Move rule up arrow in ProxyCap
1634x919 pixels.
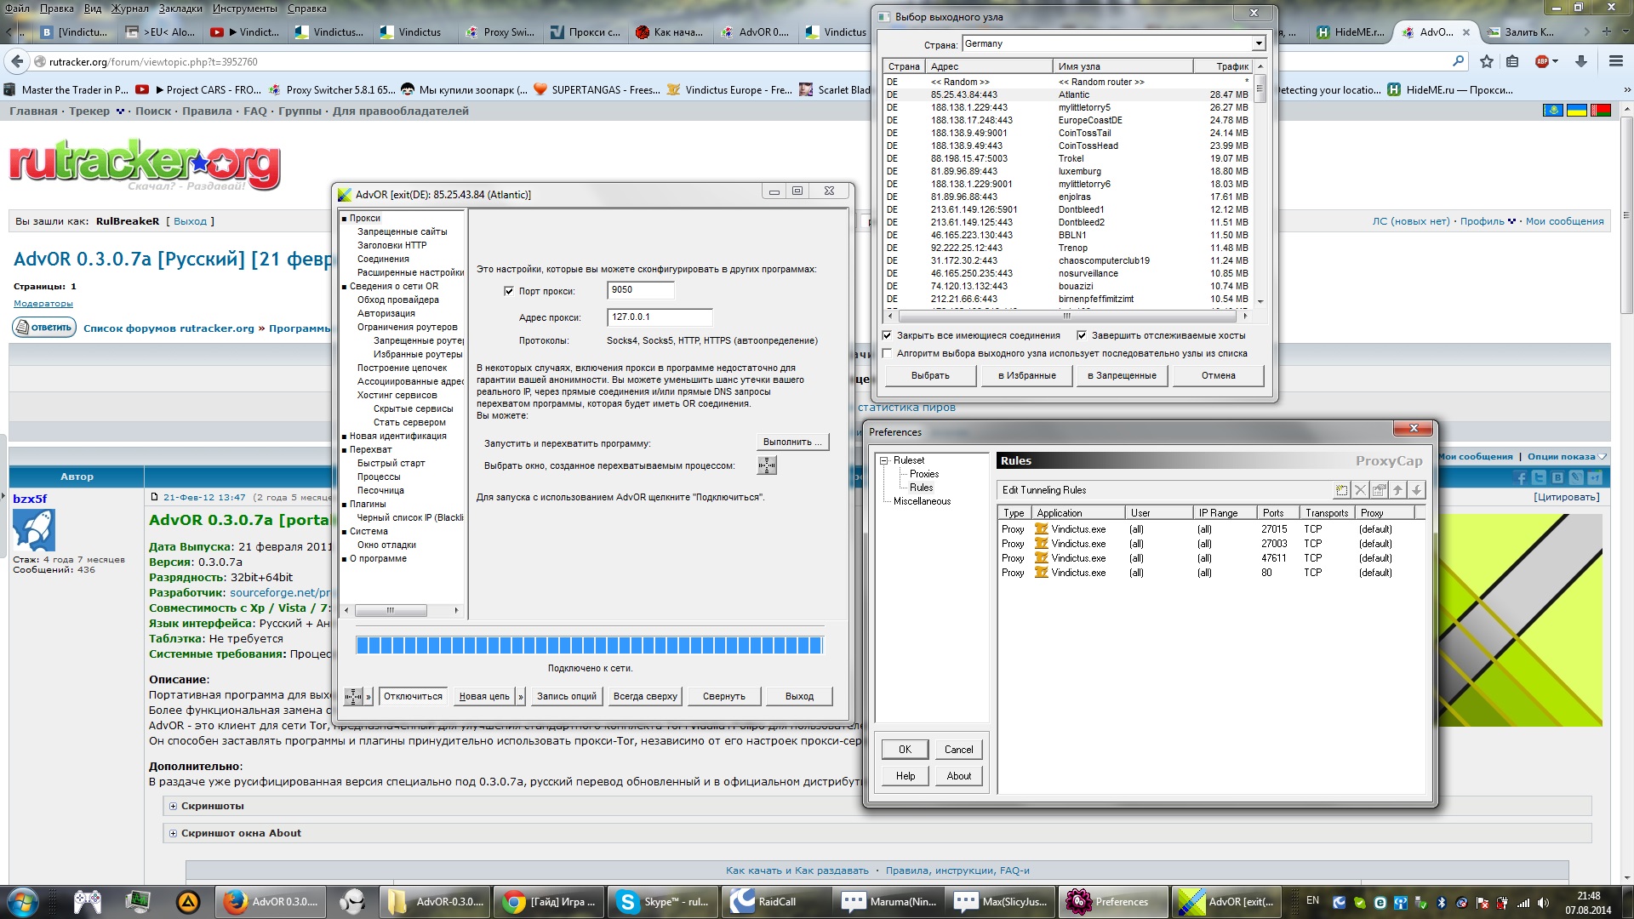click(x=1397, y=490)
